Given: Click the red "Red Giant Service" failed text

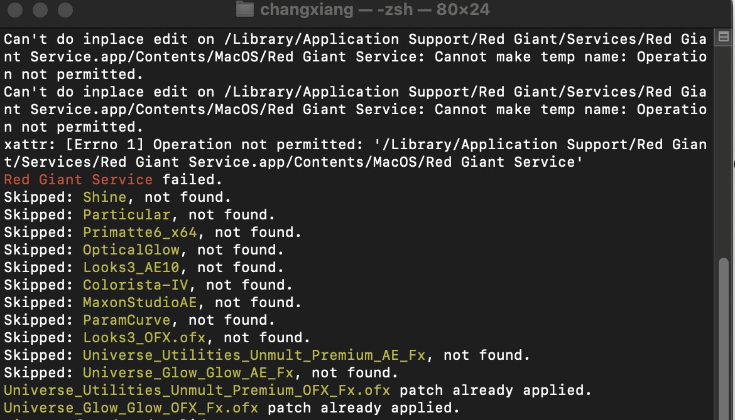Looking at the screenshot, I should (x=78, y=180).
